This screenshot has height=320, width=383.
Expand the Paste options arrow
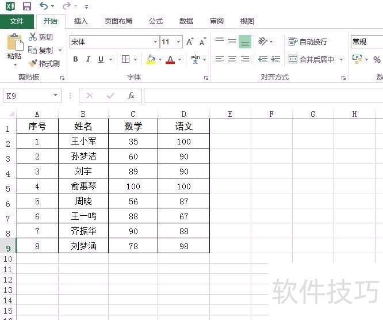pos(15,65)
